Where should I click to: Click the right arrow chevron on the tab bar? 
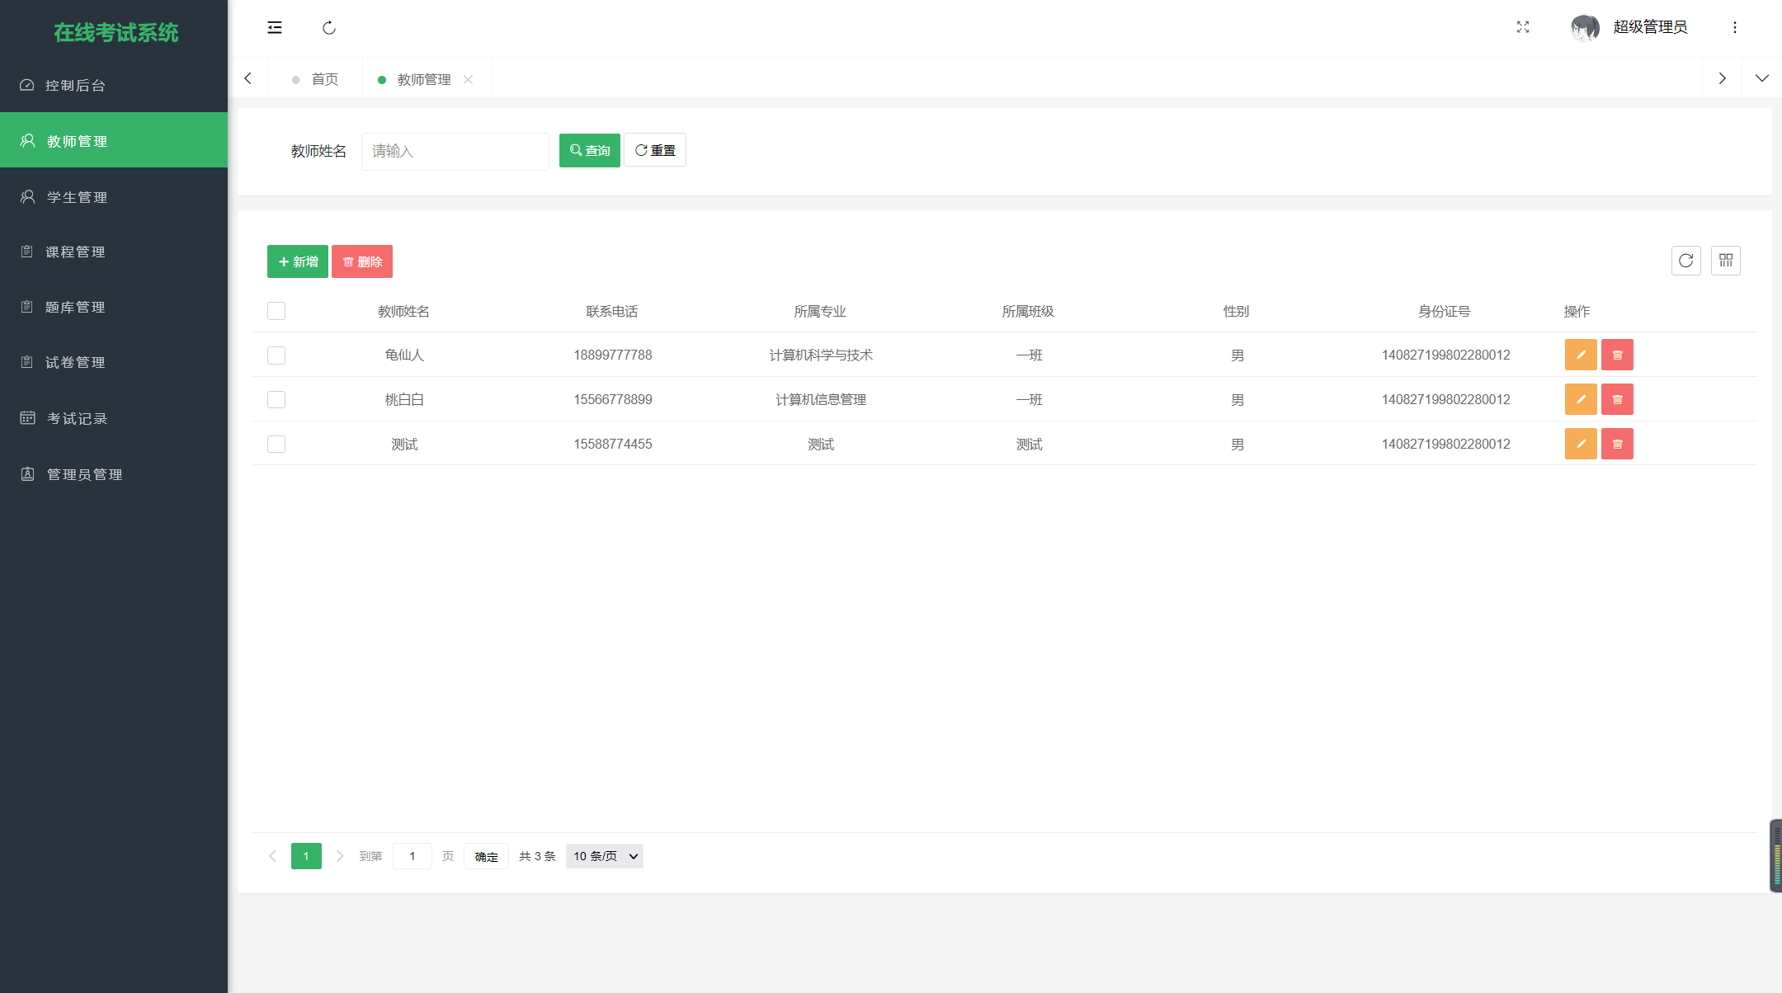(1723, 78)
